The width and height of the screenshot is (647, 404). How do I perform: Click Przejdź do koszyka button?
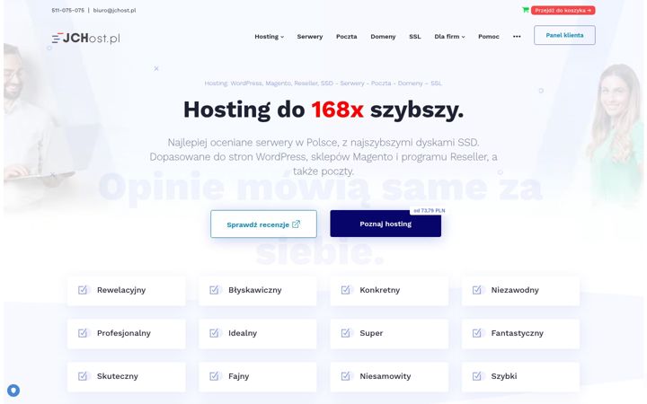[563, 10]
